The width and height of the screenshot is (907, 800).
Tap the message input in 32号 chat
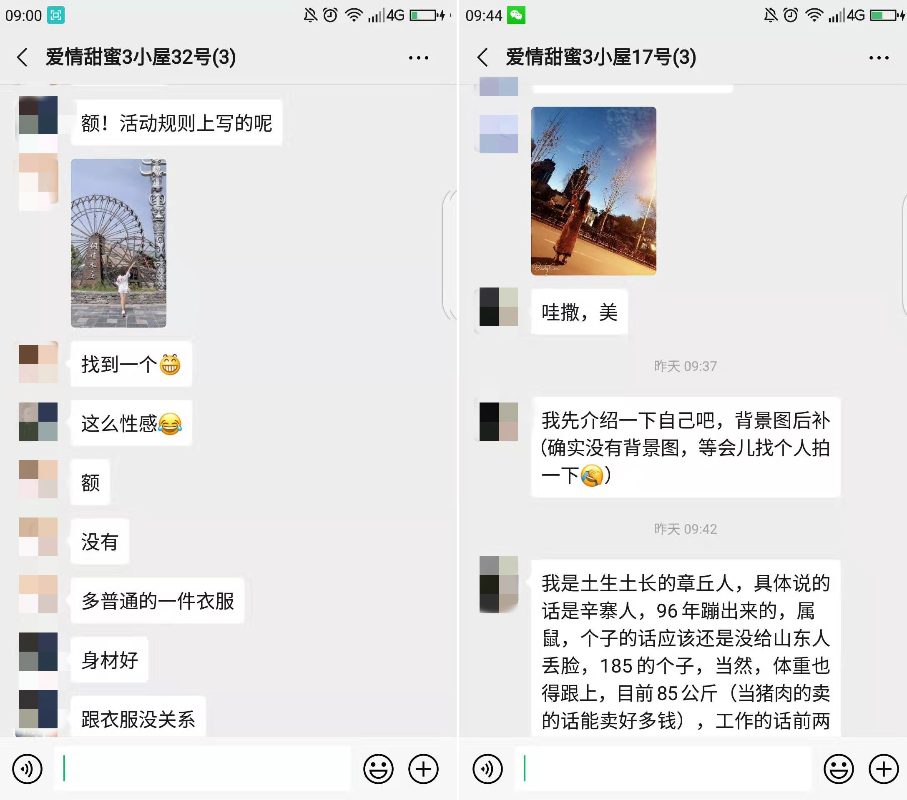[x=202, y=769]
